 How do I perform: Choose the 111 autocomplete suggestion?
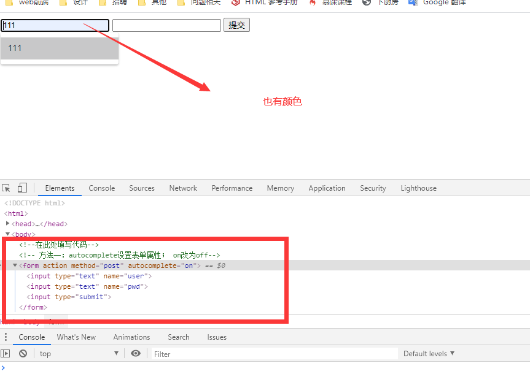[x=60, y=48]
